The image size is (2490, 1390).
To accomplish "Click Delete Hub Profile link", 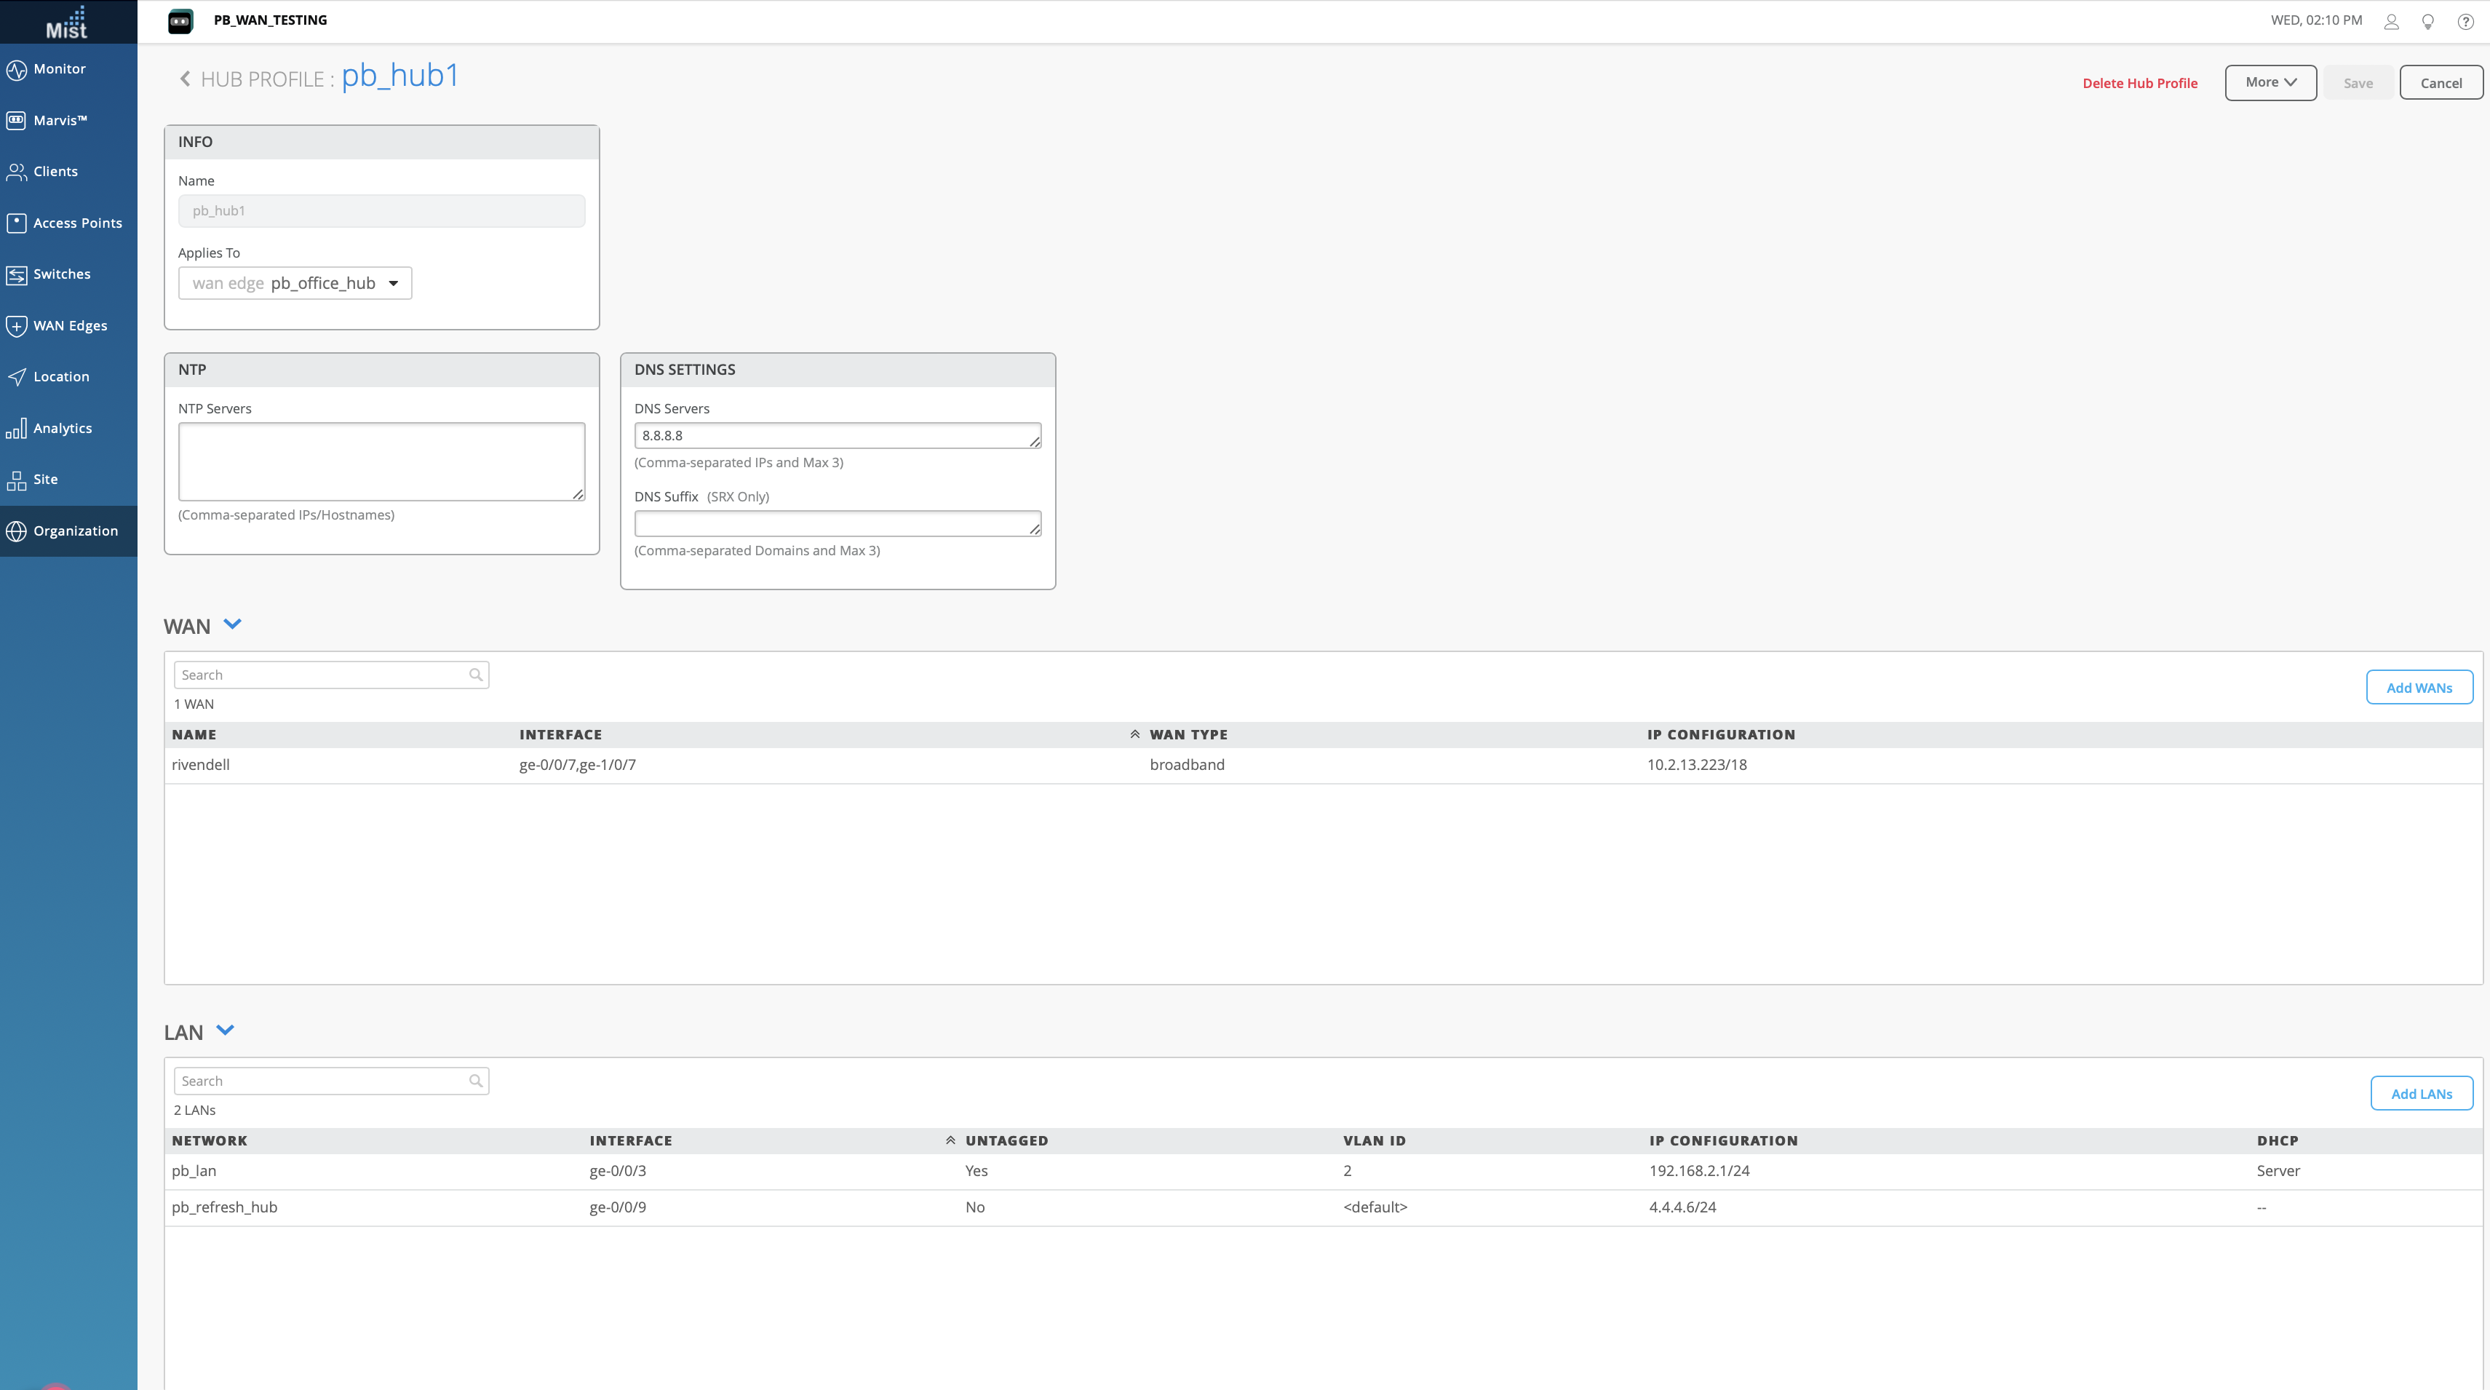I will (x=2139, y=83).
